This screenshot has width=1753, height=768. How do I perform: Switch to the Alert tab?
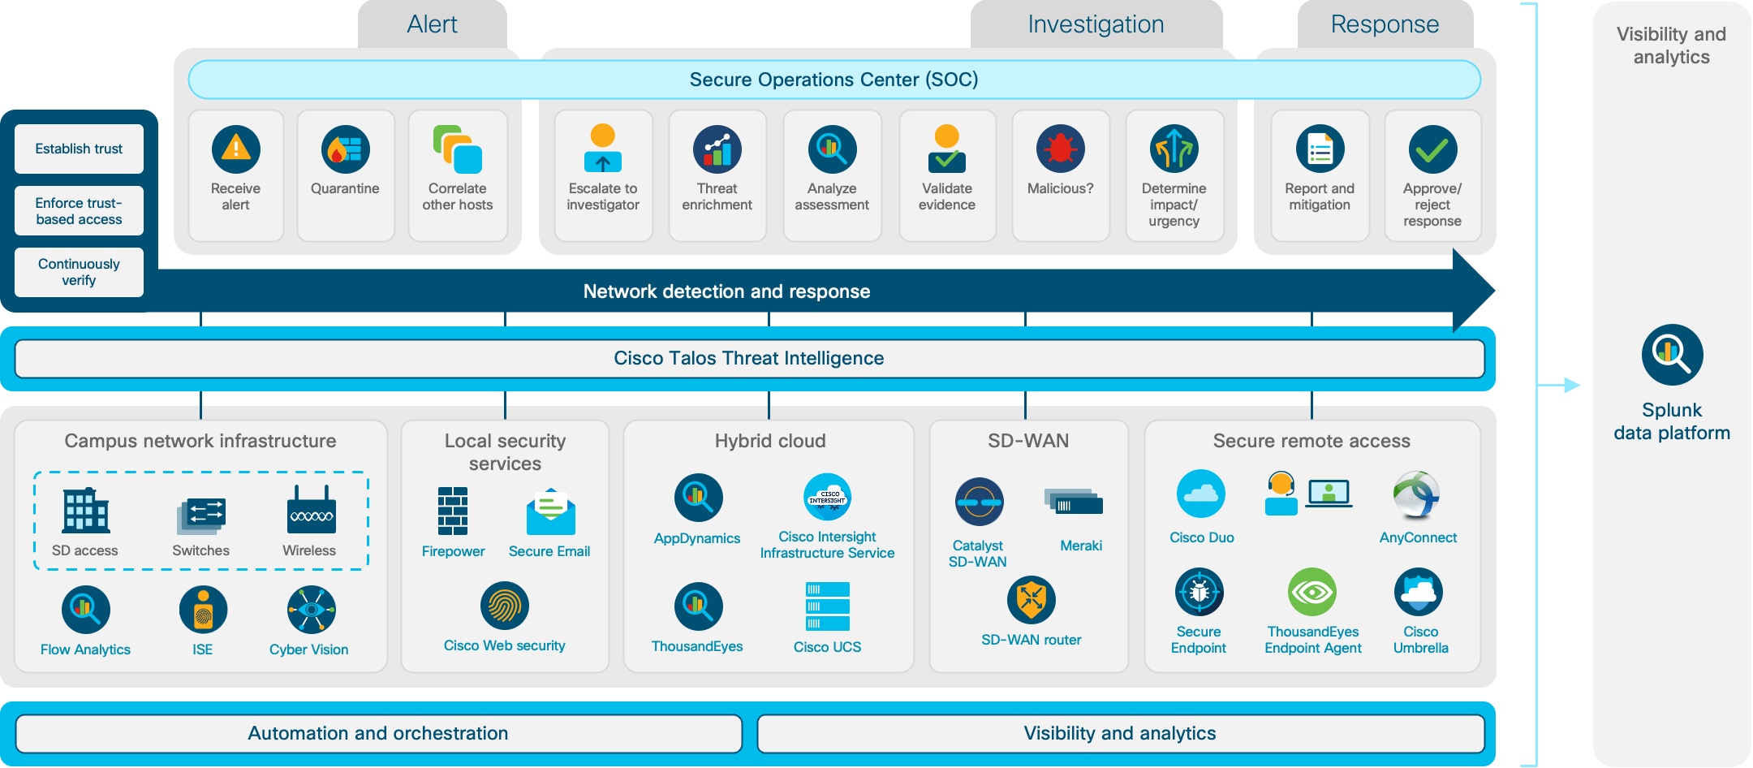click(433, 24)
